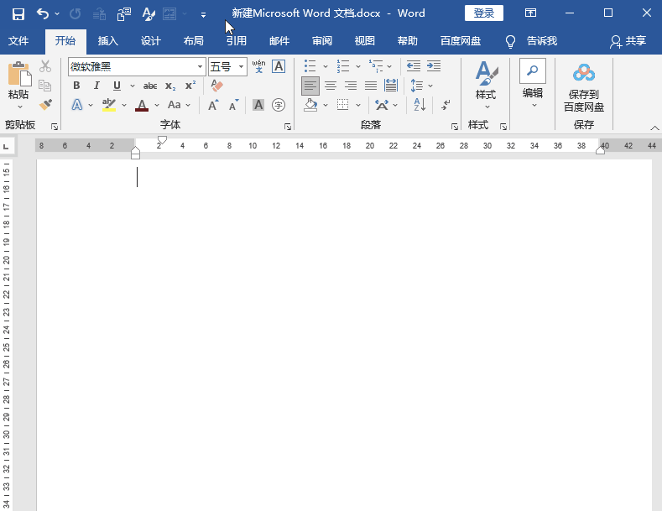Open the font name dropdown
Screen dimensions: 662x511
pos(201,67)
